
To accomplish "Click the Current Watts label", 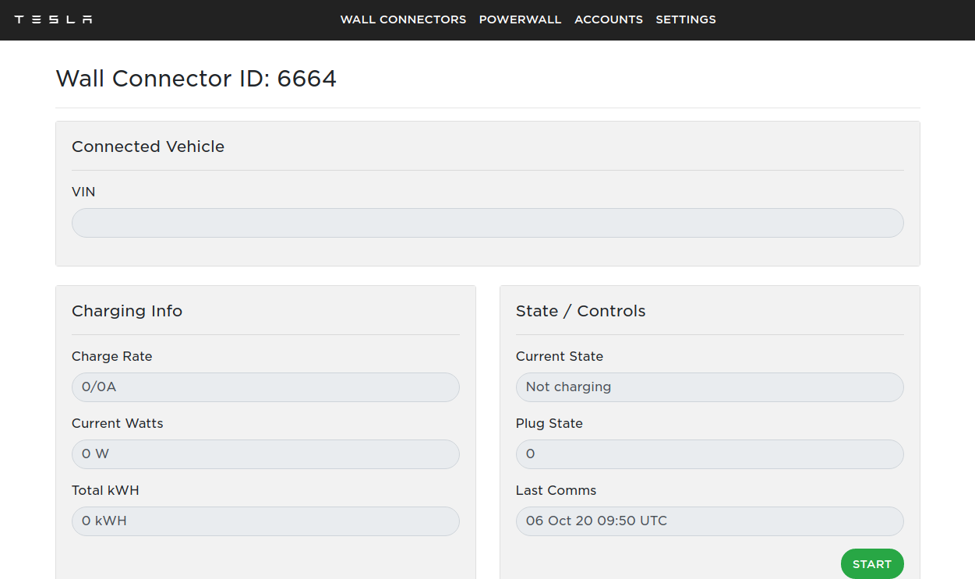I will tap(118, 423).
